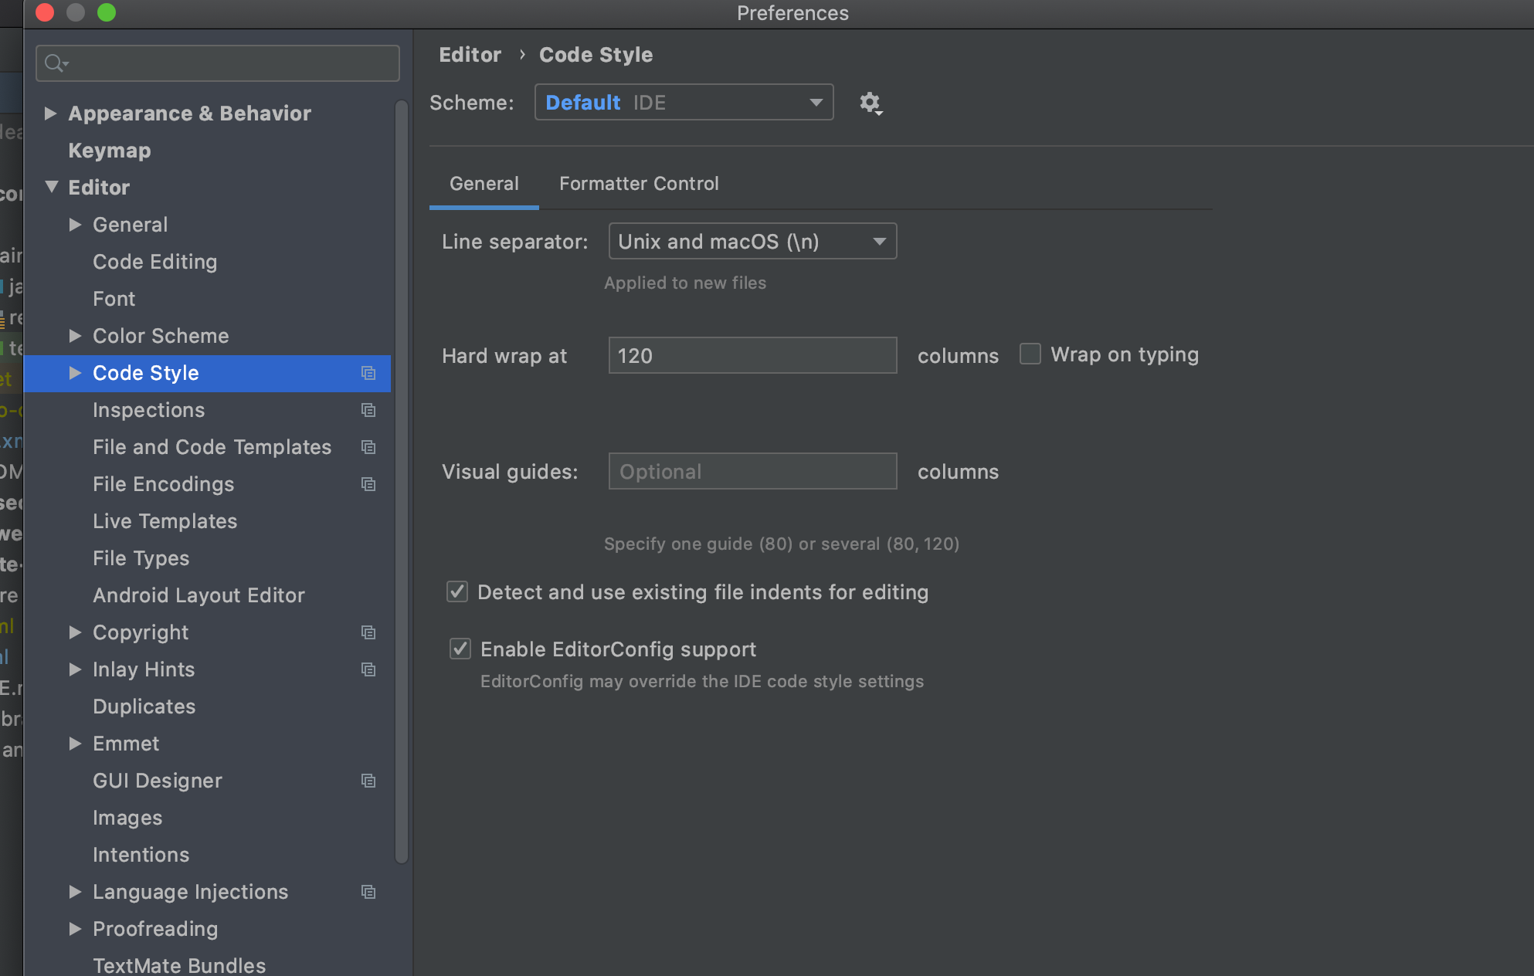Disable EditorConfig support checkbox

click(x=460, y=649)
